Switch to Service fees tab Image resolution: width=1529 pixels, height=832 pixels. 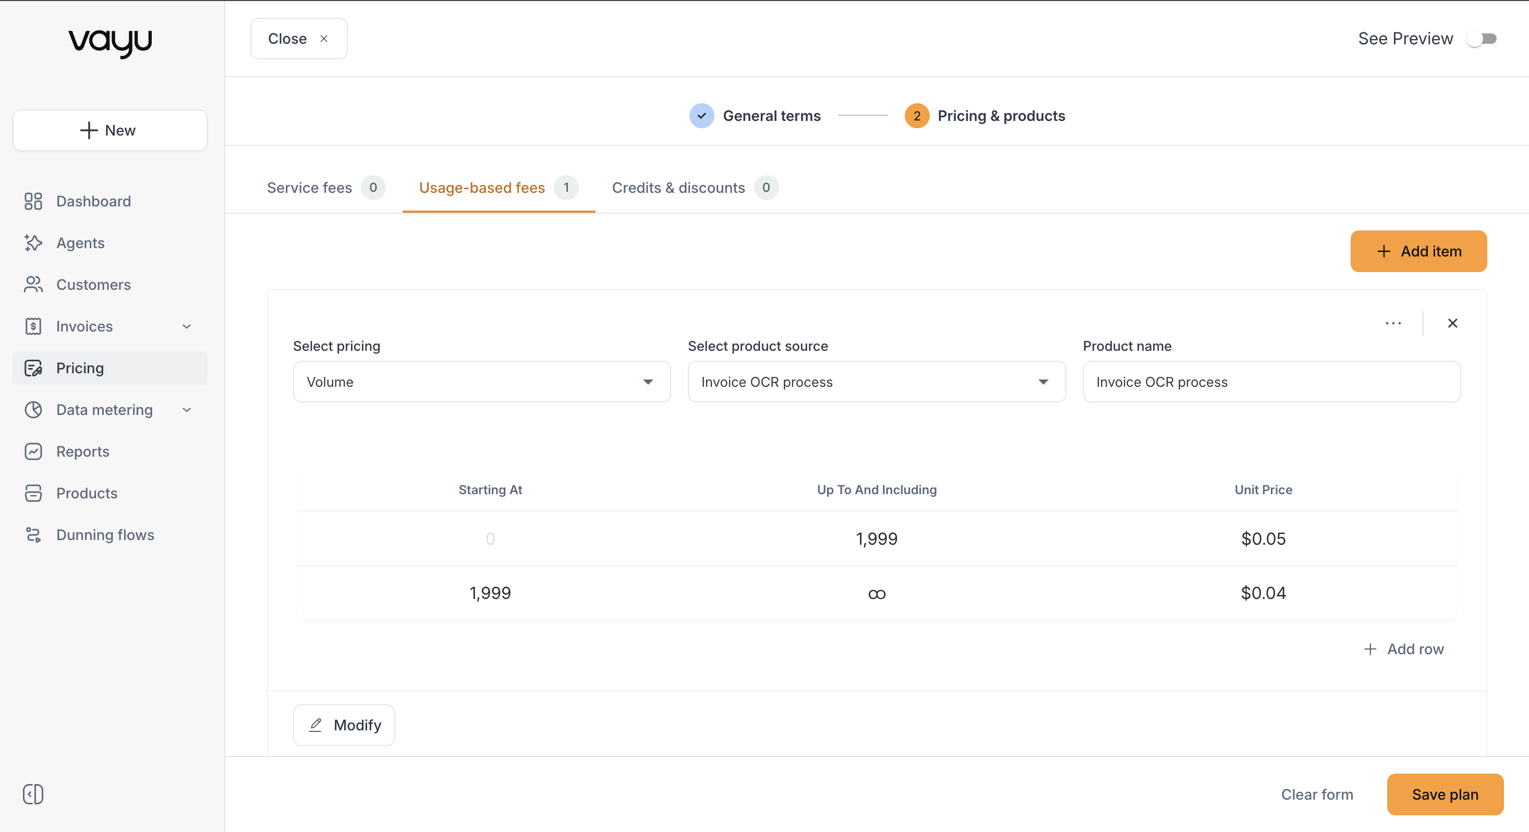[x=326, y=188]
